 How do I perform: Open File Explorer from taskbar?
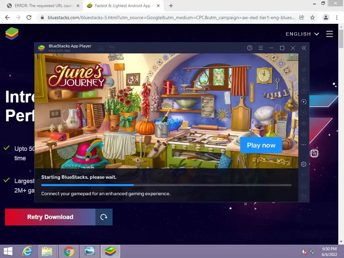pos(47,251)
